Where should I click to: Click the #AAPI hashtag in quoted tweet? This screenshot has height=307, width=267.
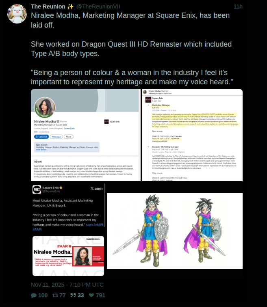tap(37, 230)
